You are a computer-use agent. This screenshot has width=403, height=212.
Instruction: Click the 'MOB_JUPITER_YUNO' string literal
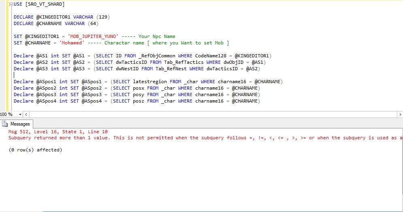(93, 36)
